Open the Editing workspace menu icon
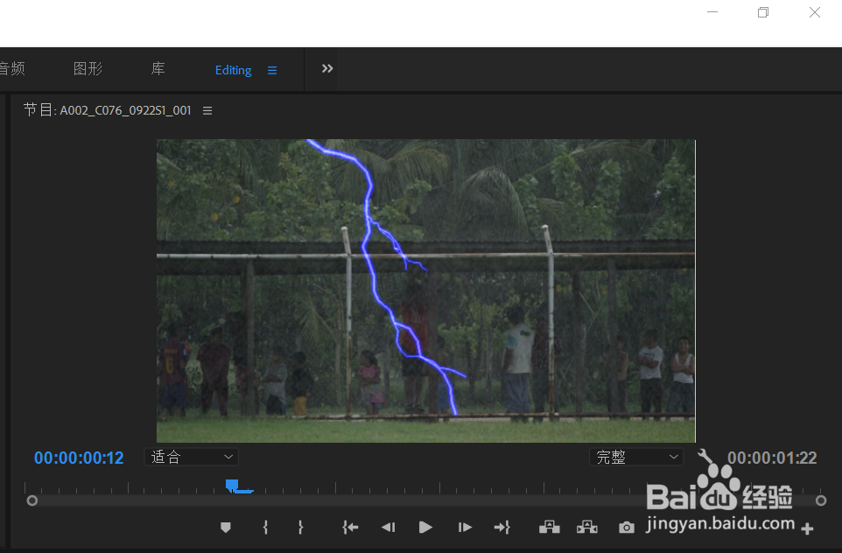 [x=272, y=70]
